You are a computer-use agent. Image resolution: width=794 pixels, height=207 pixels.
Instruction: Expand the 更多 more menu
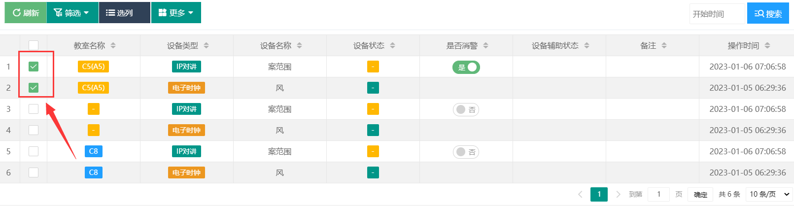point(176,13)
